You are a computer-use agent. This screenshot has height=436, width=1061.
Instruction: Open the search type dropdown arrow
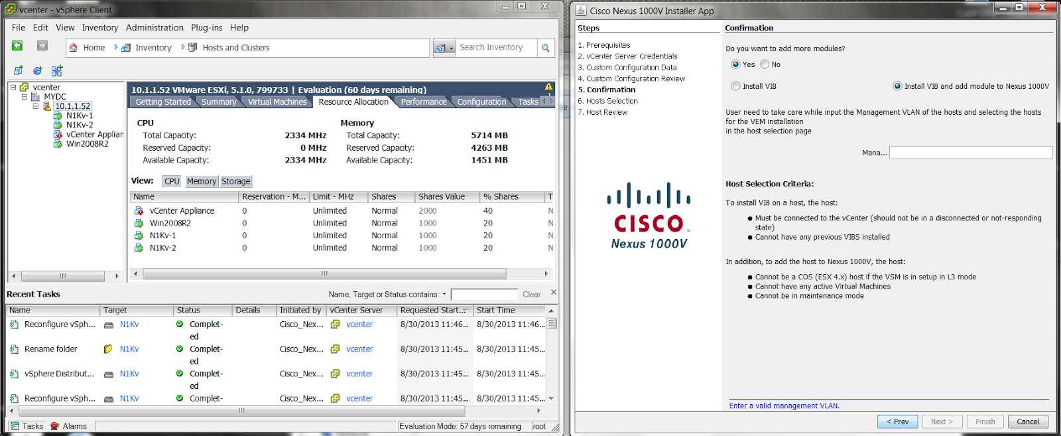452,48
